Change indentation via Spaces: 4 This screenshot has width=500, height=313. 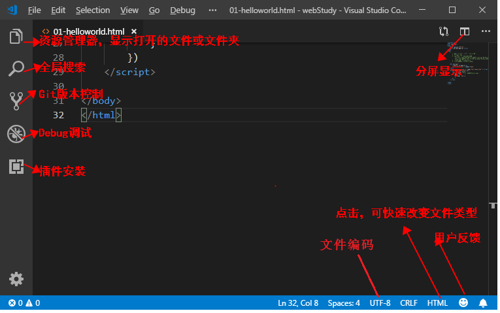coord(344,303)
